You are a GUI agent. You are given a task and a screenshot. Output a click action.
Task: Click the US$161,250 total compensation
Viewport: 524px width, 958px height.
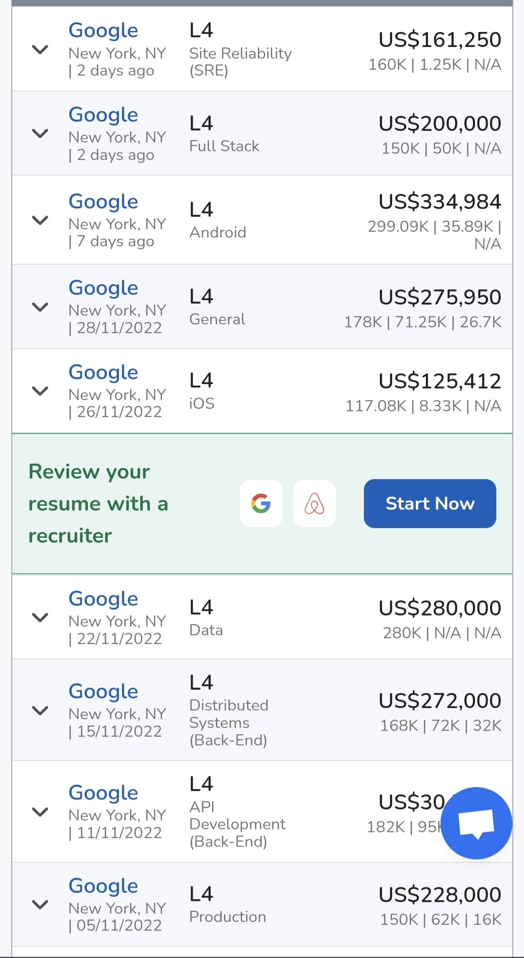pyautogui.click(x=440, y=40)
